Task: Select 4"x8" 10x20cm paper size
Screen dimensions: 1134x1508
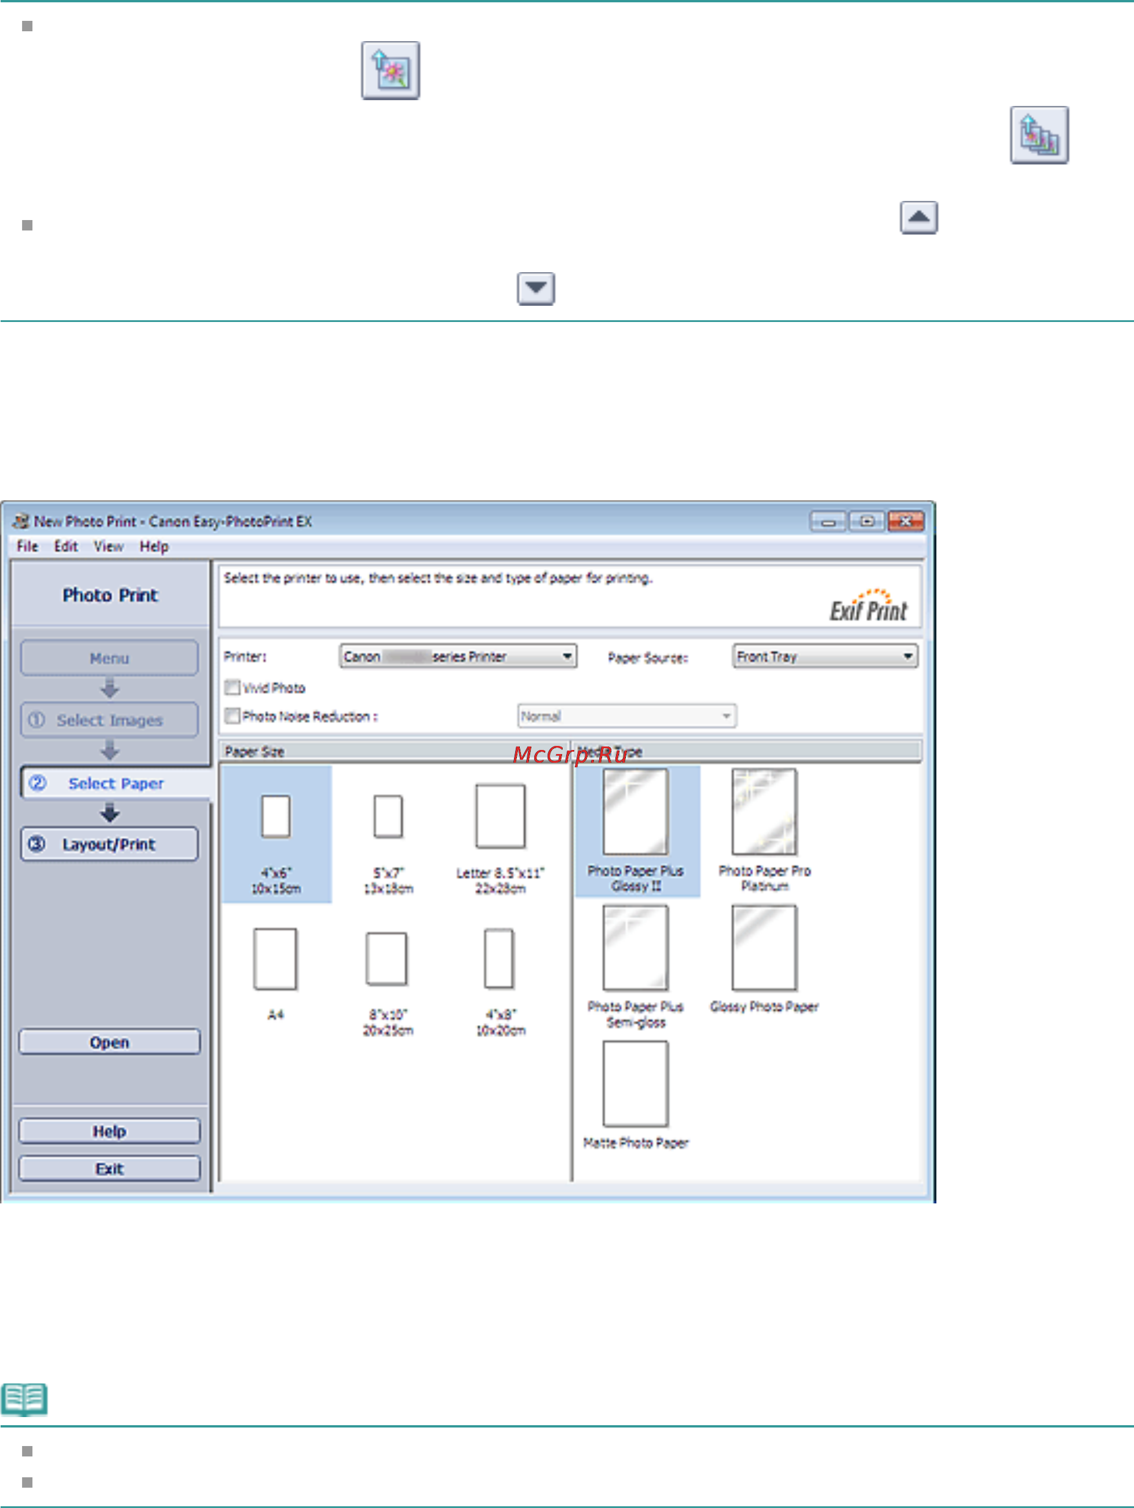Action: click(x=500, y=982)
